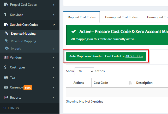Open the Tax sidebar item
Viewport: 168px width, 114px height.
pos(13,77)
